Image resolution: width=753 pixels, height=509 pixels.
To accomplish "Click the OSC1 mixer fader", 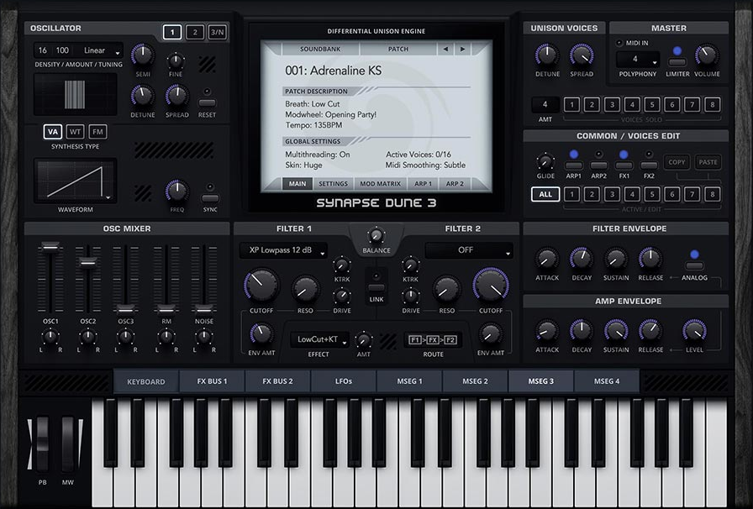I will [50, 247].
